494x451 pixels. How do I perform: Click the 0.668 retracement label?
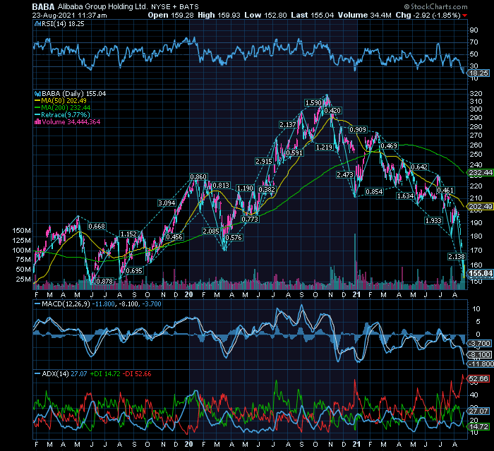97,227
